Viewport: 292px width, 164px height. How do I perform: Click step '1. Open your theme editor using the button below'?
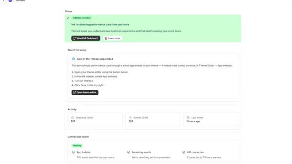100,72
